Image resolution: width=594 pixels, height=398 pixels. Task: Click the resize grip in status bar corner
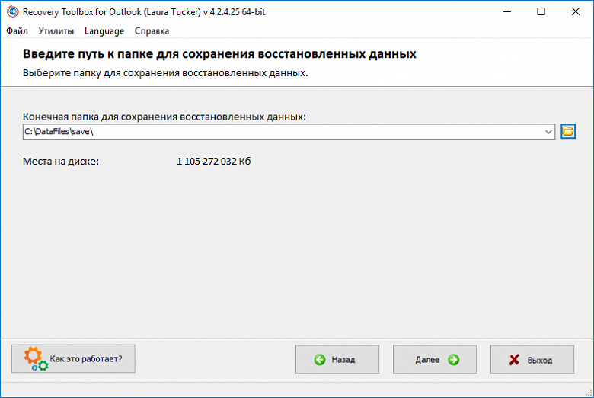589,393
